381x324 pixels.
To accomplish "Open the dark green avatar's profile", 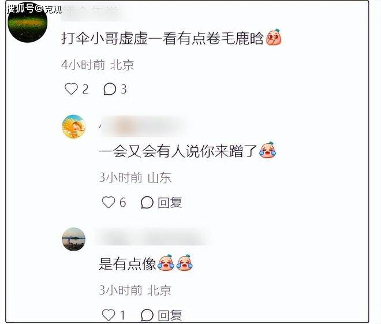I will (28, 23).
